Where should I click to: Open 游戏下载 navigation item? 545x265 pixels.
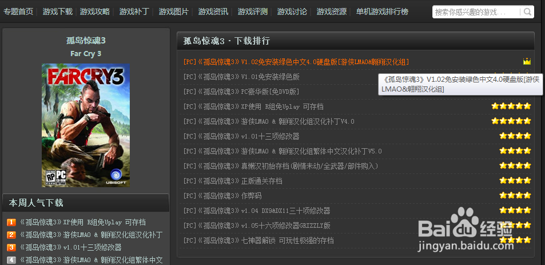(57, 12)
